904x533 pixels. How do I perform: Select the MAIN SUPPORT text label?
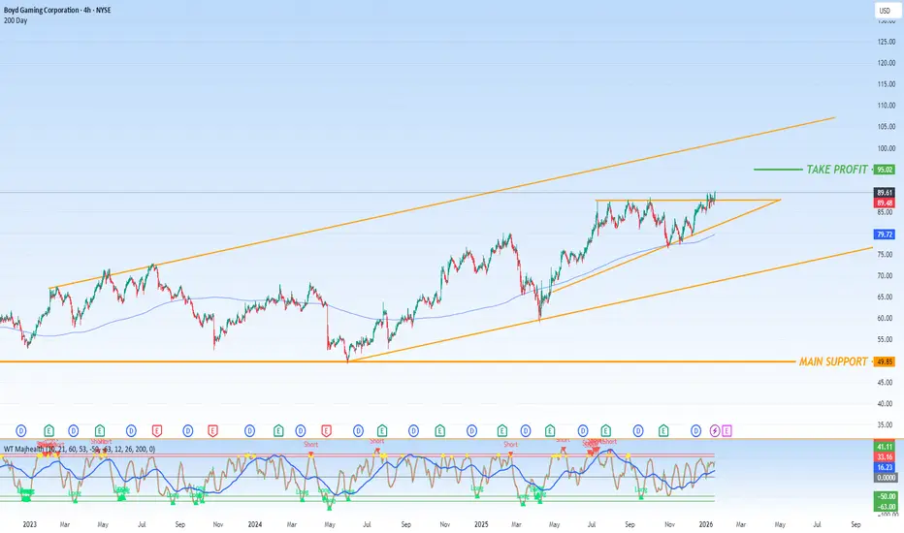click(833, 361)
